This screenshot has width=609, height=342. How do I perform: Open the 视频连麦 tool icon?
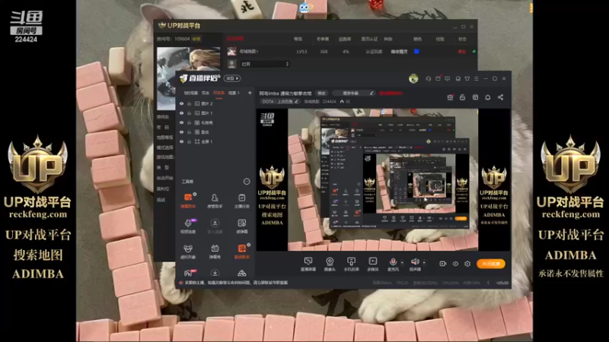pos(188,226)
